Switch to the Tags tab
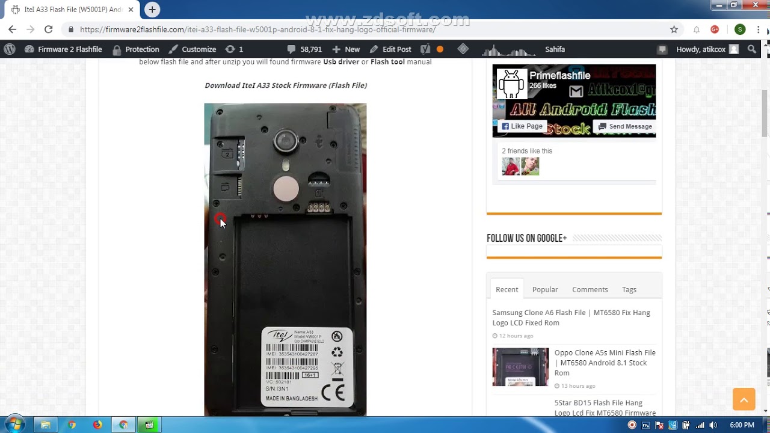 629,289
